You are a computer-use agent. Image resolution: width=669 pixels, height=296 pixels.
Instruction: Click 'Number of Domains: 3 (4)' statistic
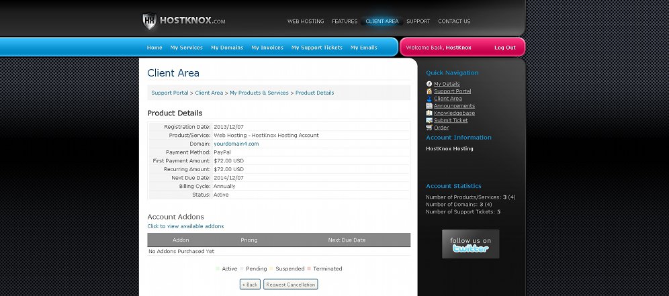pos(459,205)
